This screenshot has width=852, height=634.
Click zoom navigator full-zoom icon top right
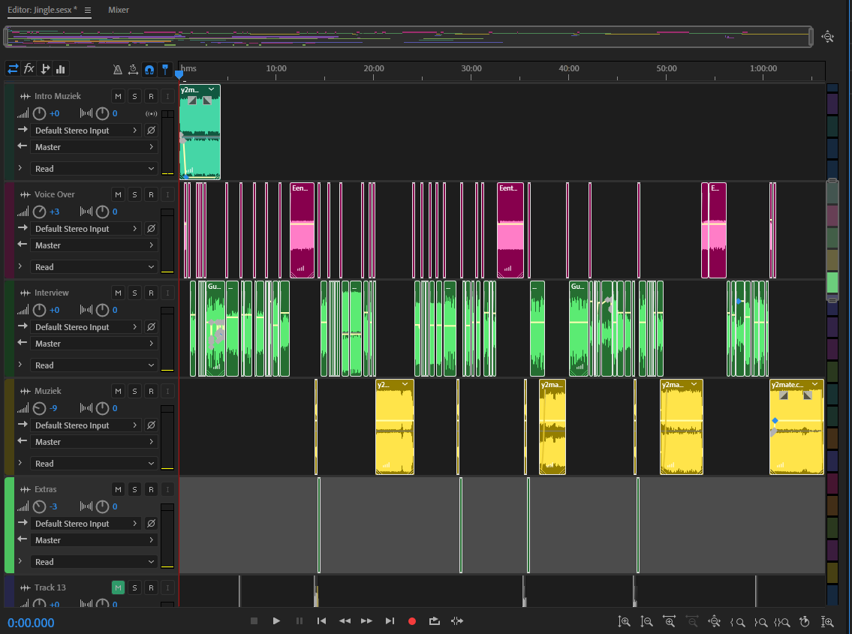pos(827,37)
